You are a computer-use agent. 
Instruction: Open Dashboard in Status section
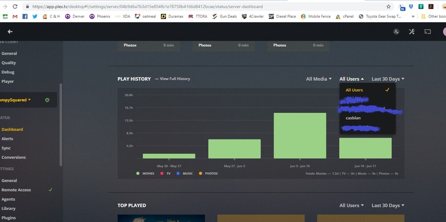(x=12, y=129)
